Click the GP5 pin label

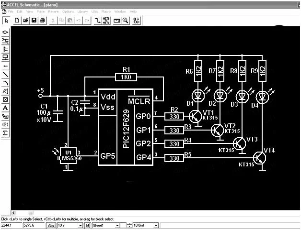pos(107,156)
